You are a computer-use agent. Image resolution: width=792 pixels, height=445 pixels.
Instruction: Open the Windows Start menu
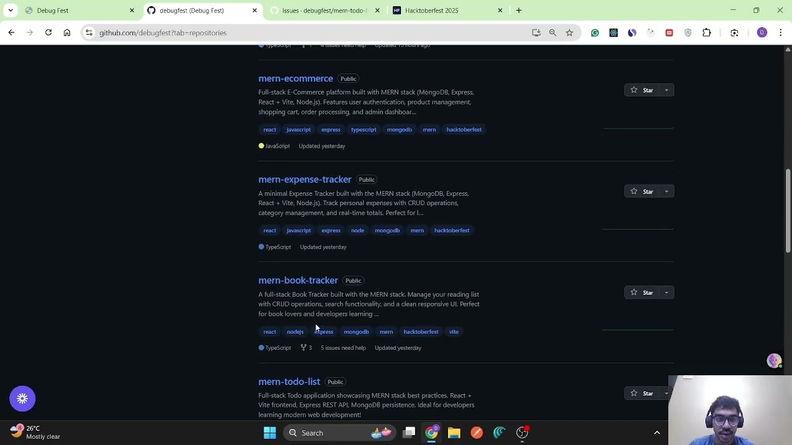[x=270, y=433]
